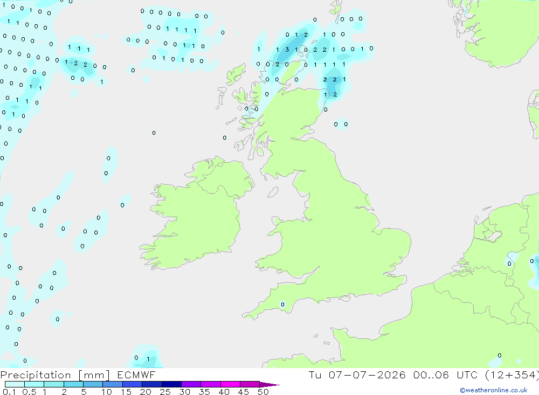
Task: Click the '0.1' legend scale label
Action: [9, 392]
